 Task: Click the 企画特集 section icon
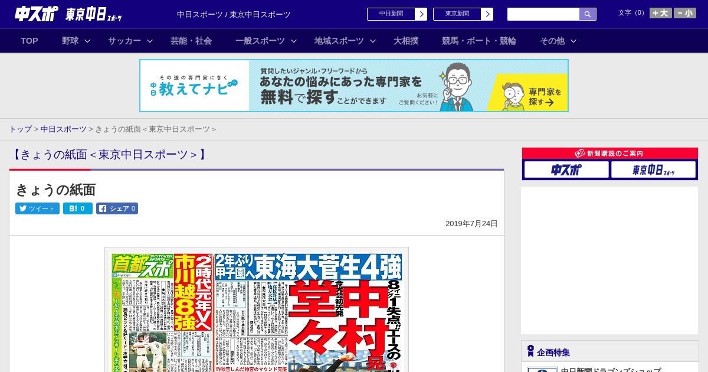pyautogui.click(x=530, y=351)
